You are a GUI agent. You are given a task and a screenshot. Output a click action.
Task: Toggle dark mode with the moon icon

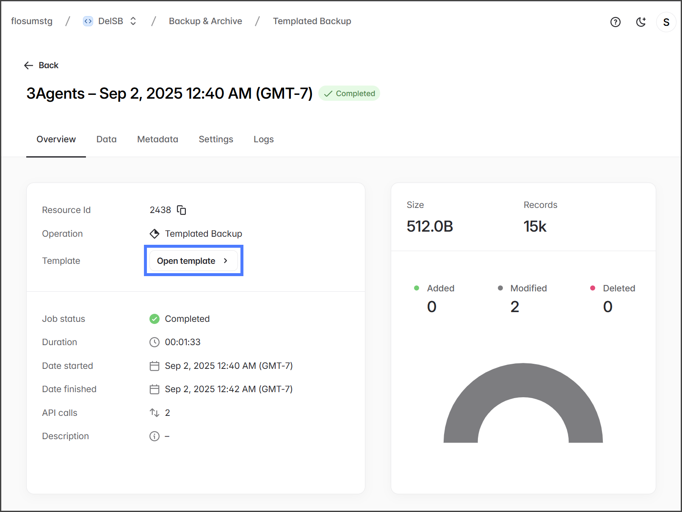(641, 22)
